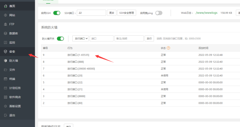The image size is (240, 127).
Task: Open the /www/wwwlogs web log link
Action: point(206,13)
